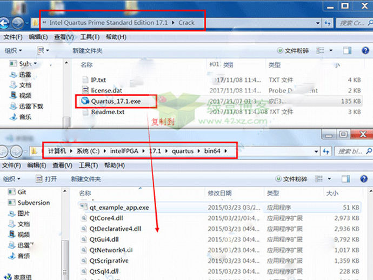Image resolution: width=373 pixels, height=280 pixels.
Task: Expand address history dropdown in bin64 window
Action: tap(316, 151)
